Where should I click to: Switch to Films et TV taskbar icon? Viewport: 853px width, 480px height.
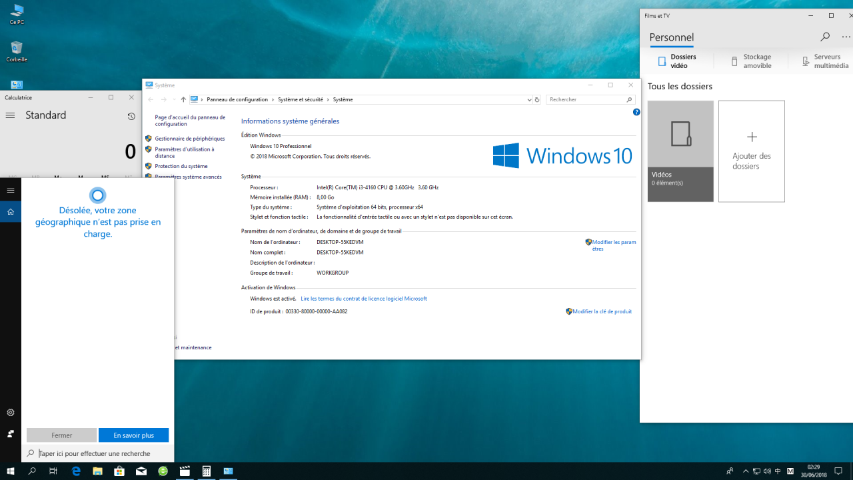[185, 471]
